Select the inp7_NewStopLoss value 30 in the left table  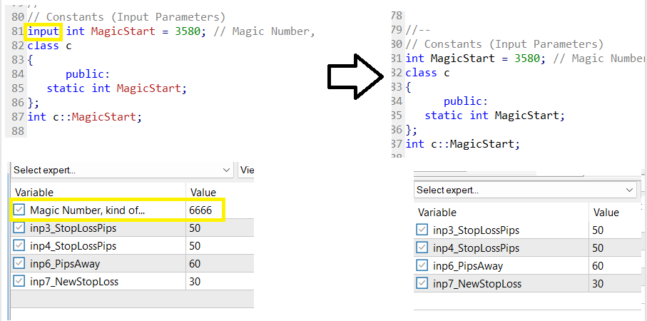click(x=220, y=281)
